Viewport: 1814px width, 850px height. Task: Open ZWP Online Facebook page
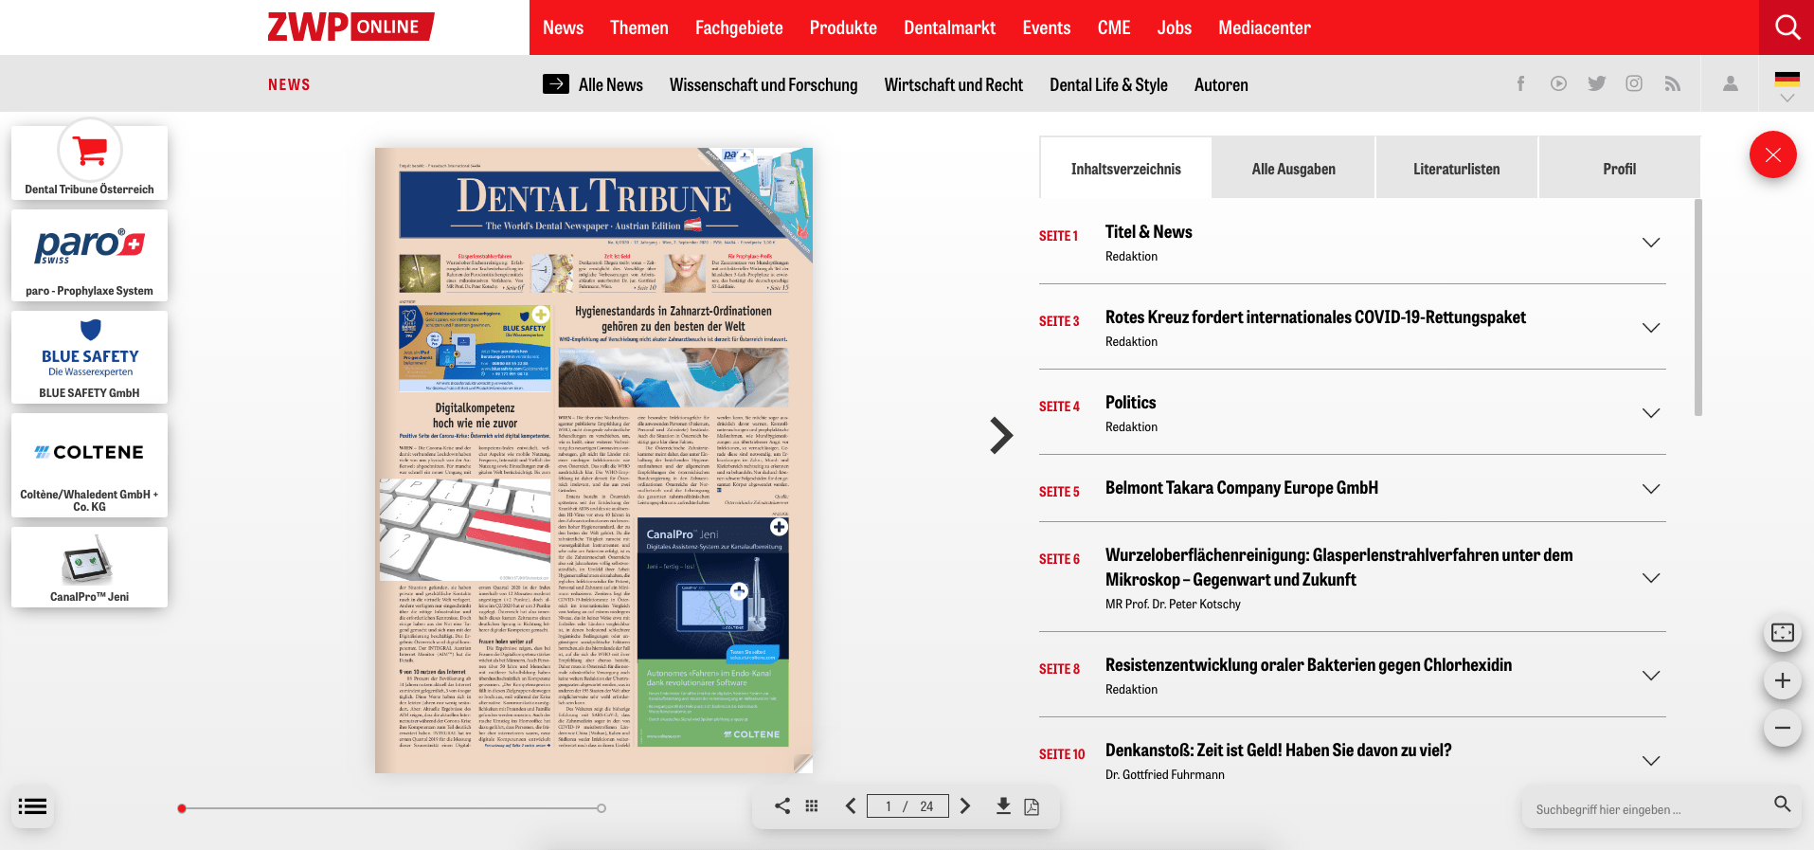[1520, 83]
